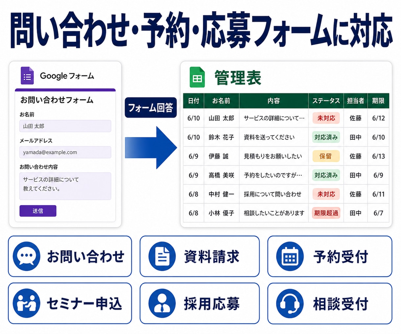Click the cell 予約をしたいのですが…
401x334 pixels.
point(274,175)
